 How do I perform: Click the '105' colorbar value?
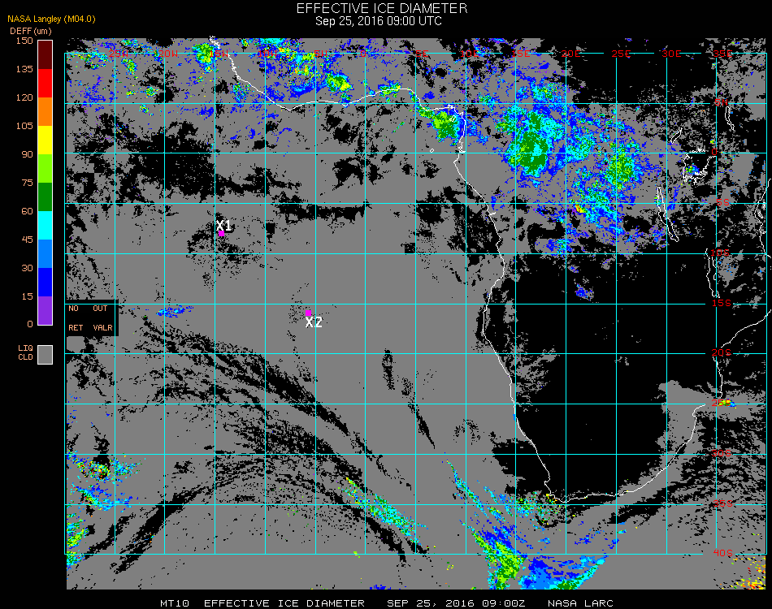pos(24,126)
